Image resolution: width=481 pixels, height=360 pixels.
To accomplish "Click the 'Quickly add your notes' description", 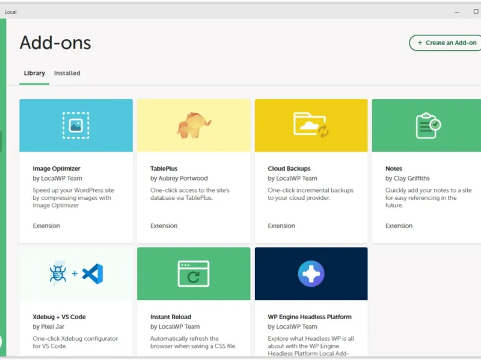I will click(429, 198).
